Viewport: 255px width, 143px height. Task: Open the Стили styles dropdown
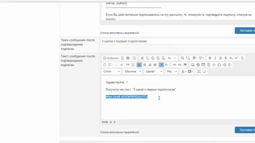click(x=112, y=71)
